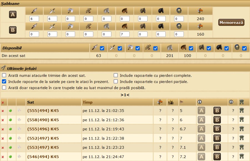Click template B button for village (546|494)
This screenshot has height=161, width=250.
tap(217, 157)
